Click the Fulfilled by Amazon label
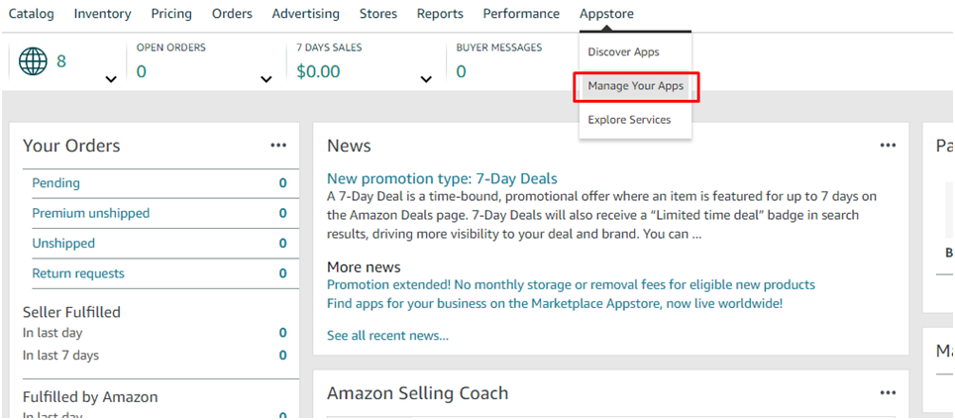This screenshot has height=420, width=955. pyautogui.click(x=90, y=397)
